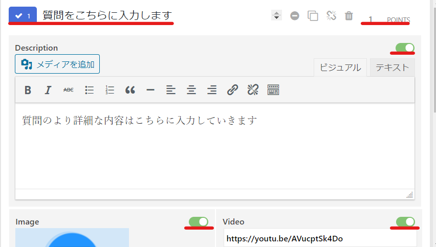Align text to the left

(171, 90)
